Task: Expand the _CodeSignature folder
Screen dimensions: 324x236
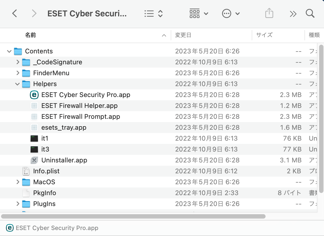Action: pyautogui.click(x=18, y=62)
